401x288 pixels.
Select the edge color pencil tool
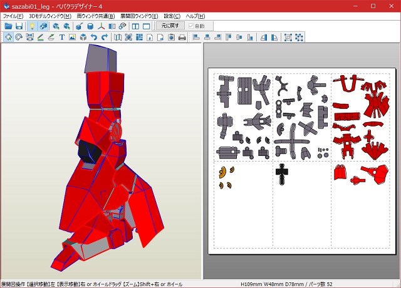tap(40, 38)
